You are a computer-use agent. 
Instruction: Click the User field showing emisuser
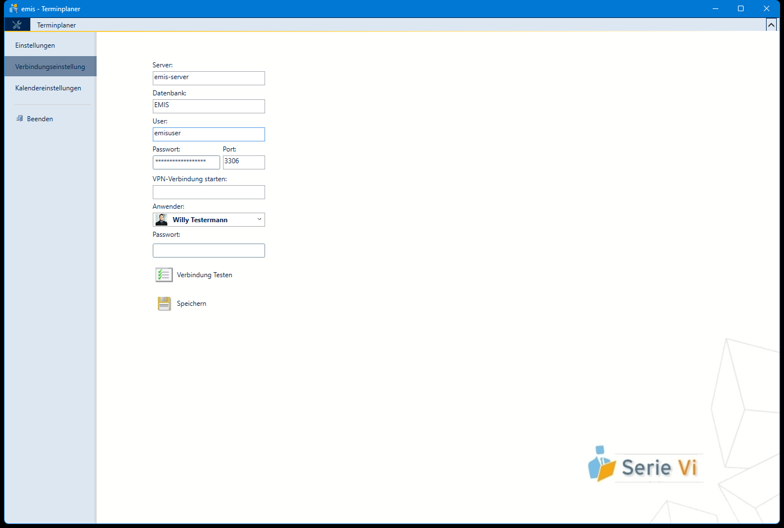pyautogui.click(x=209, y=134)
